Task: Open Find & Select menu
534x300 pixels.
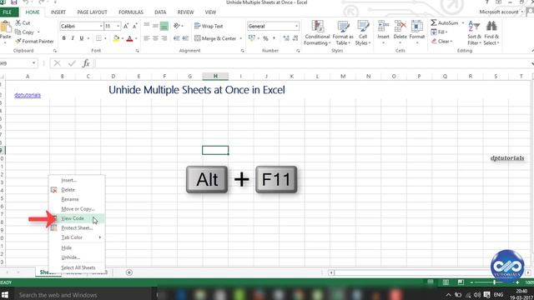Action: point(491,32)
